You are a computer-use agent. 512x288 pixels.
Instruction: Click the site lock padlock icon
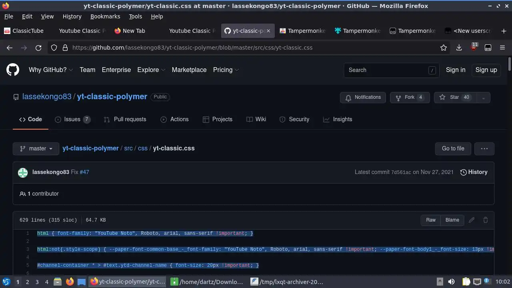pyautogui.click(x=65, y=48)
